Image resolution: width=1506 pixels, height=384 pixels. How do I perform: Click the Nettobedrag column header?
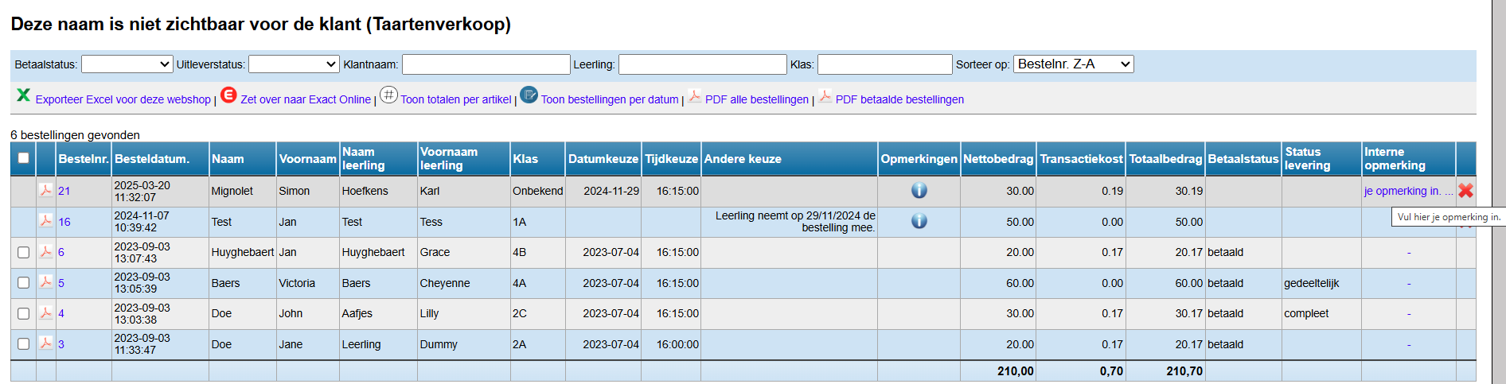(x=998, y=159)
